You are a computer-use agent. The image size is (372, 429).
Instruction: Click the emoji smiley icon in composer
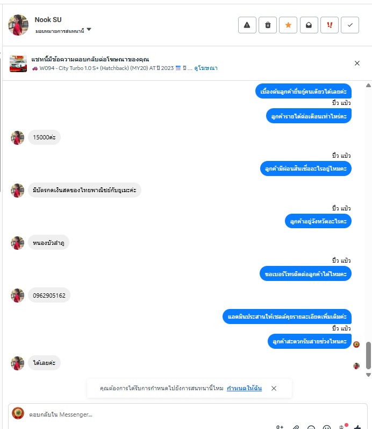[327, 427]
